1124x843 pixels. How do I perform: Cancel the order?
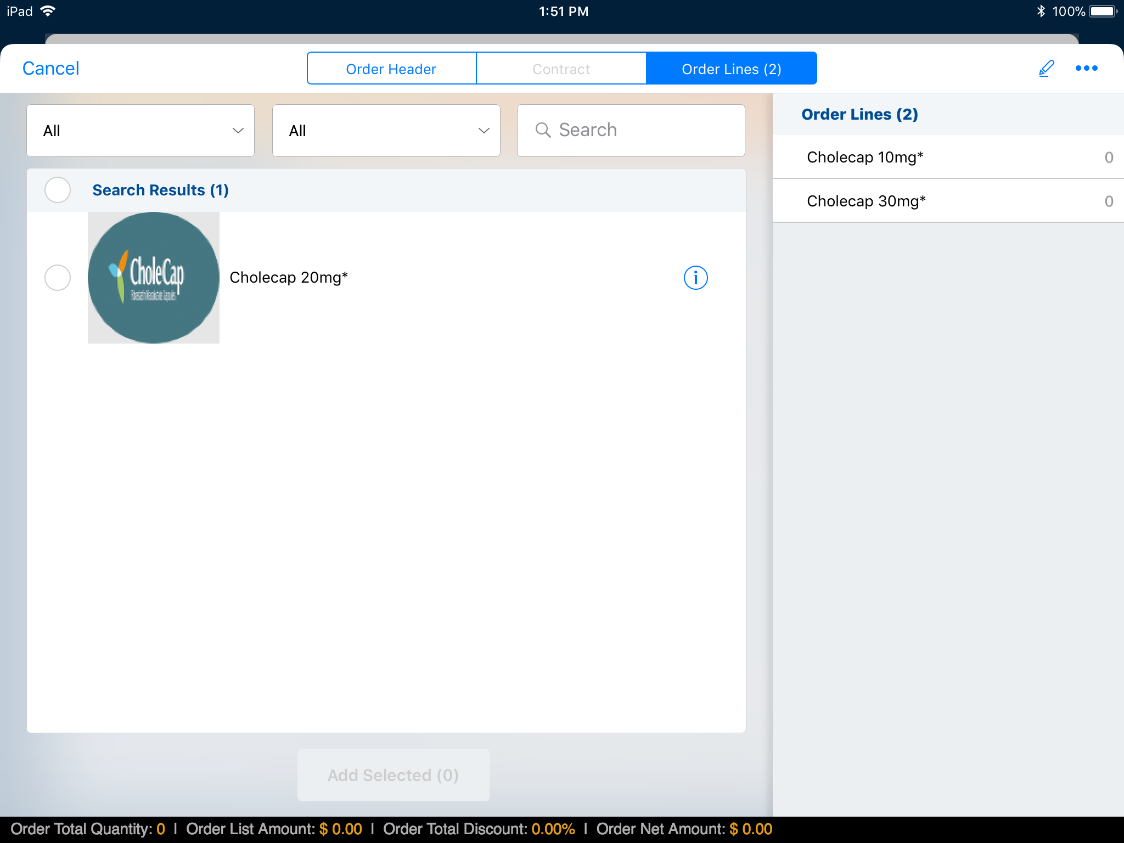click(x=51, y=69)
